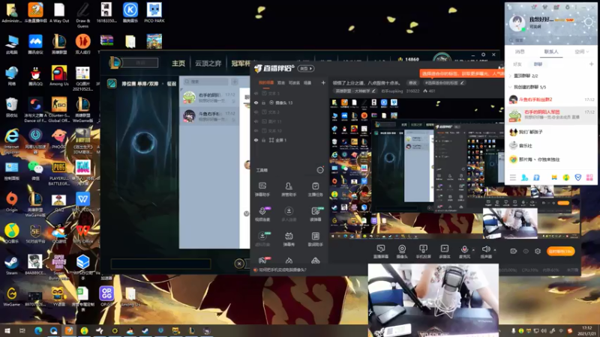Click the 修改 button beside stream title
This screenshot has height=337, width=600.
pyautogui.click(x=412, y=82)
